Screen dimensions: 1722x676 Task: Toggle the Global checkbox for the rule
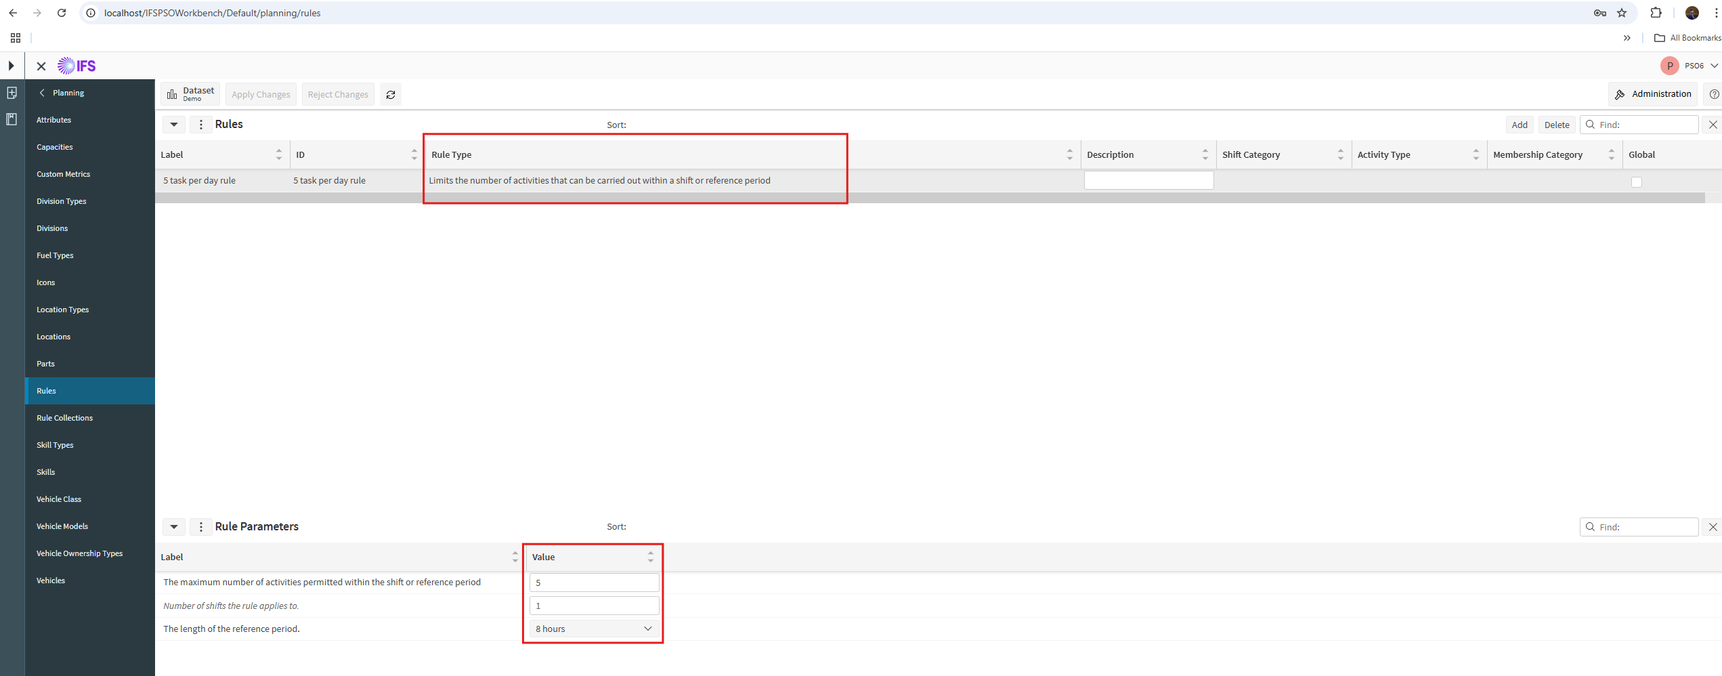(1637, 182)
